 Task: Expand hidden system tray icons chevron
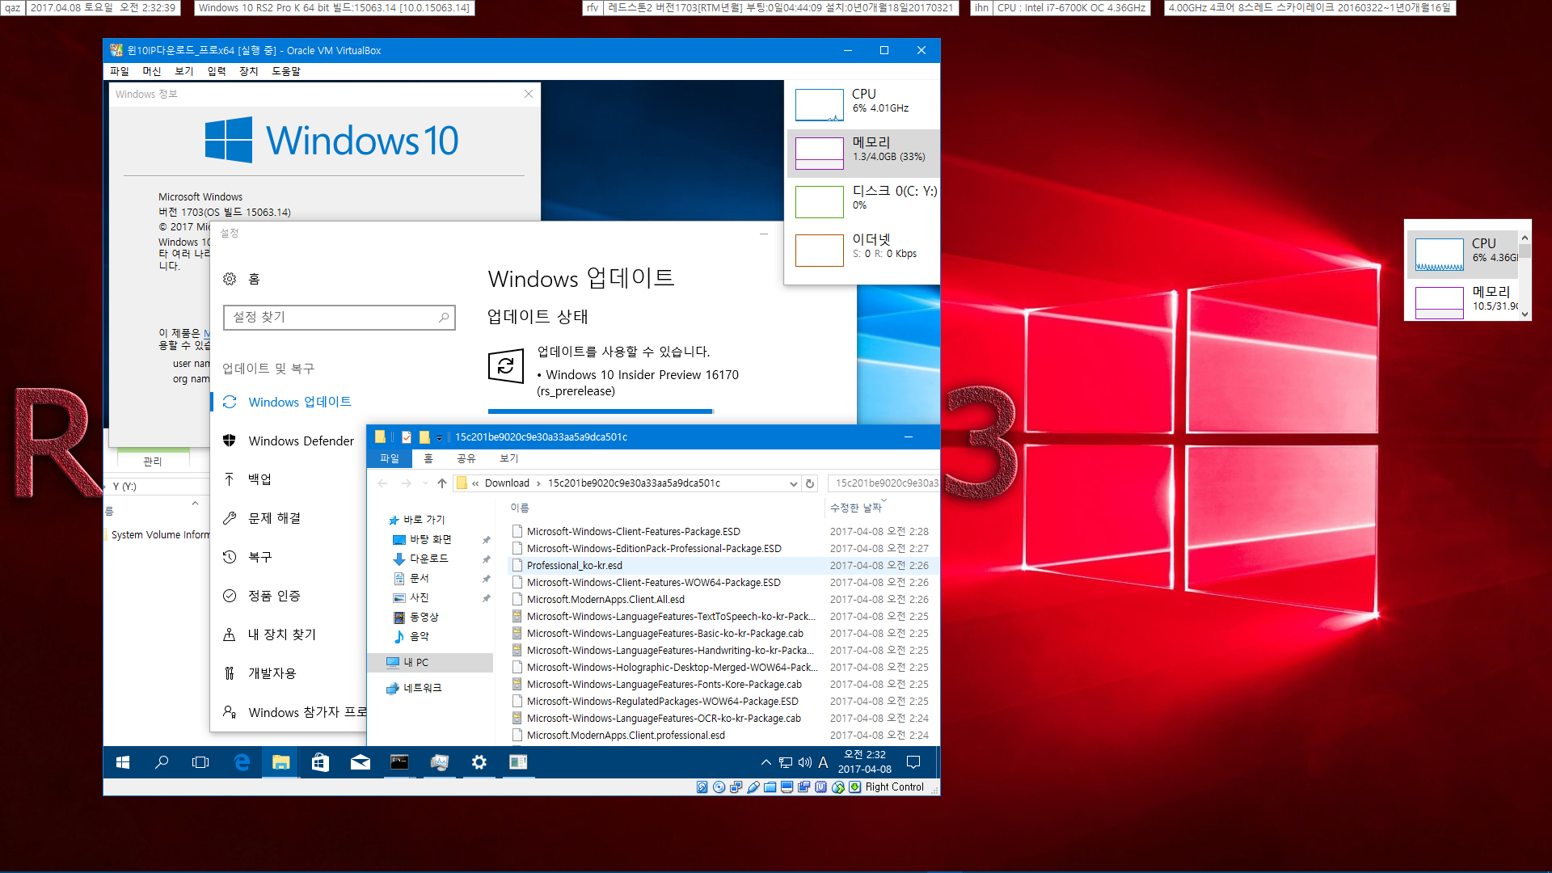click(765, 762)
